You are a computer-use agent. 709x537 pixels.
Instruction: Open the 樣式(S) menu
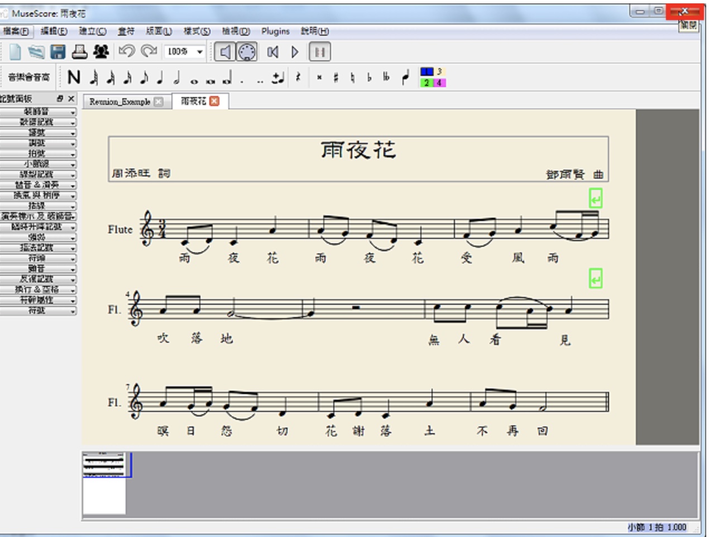coord(197,31)
